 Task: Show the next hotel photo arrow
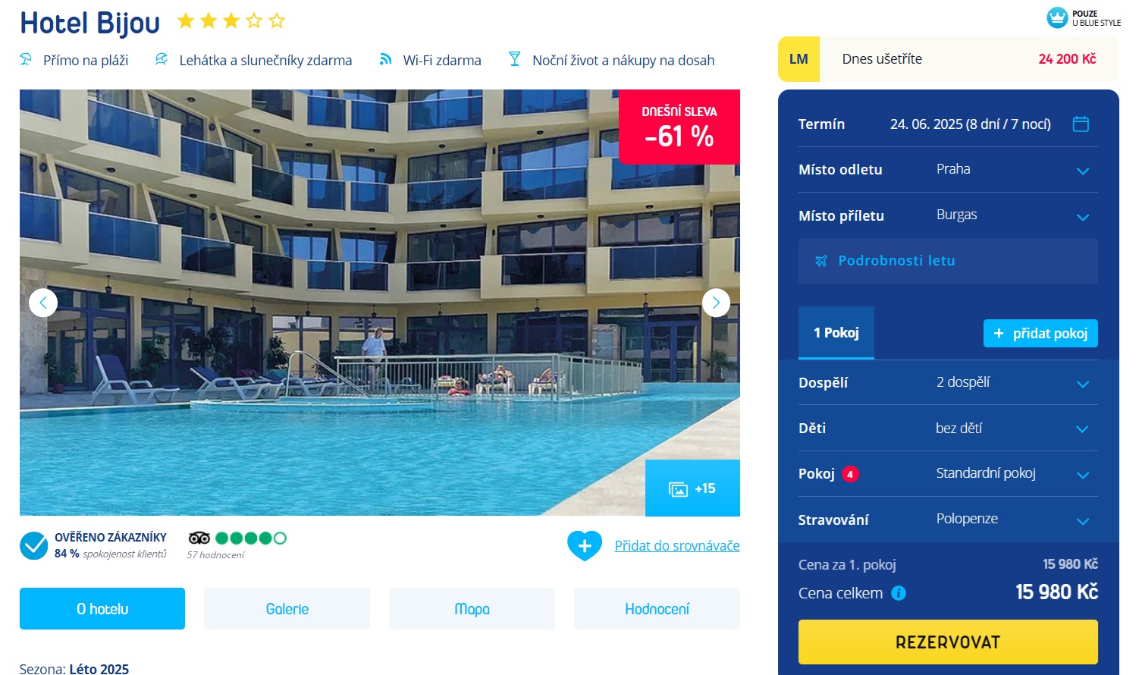point(716,303)
